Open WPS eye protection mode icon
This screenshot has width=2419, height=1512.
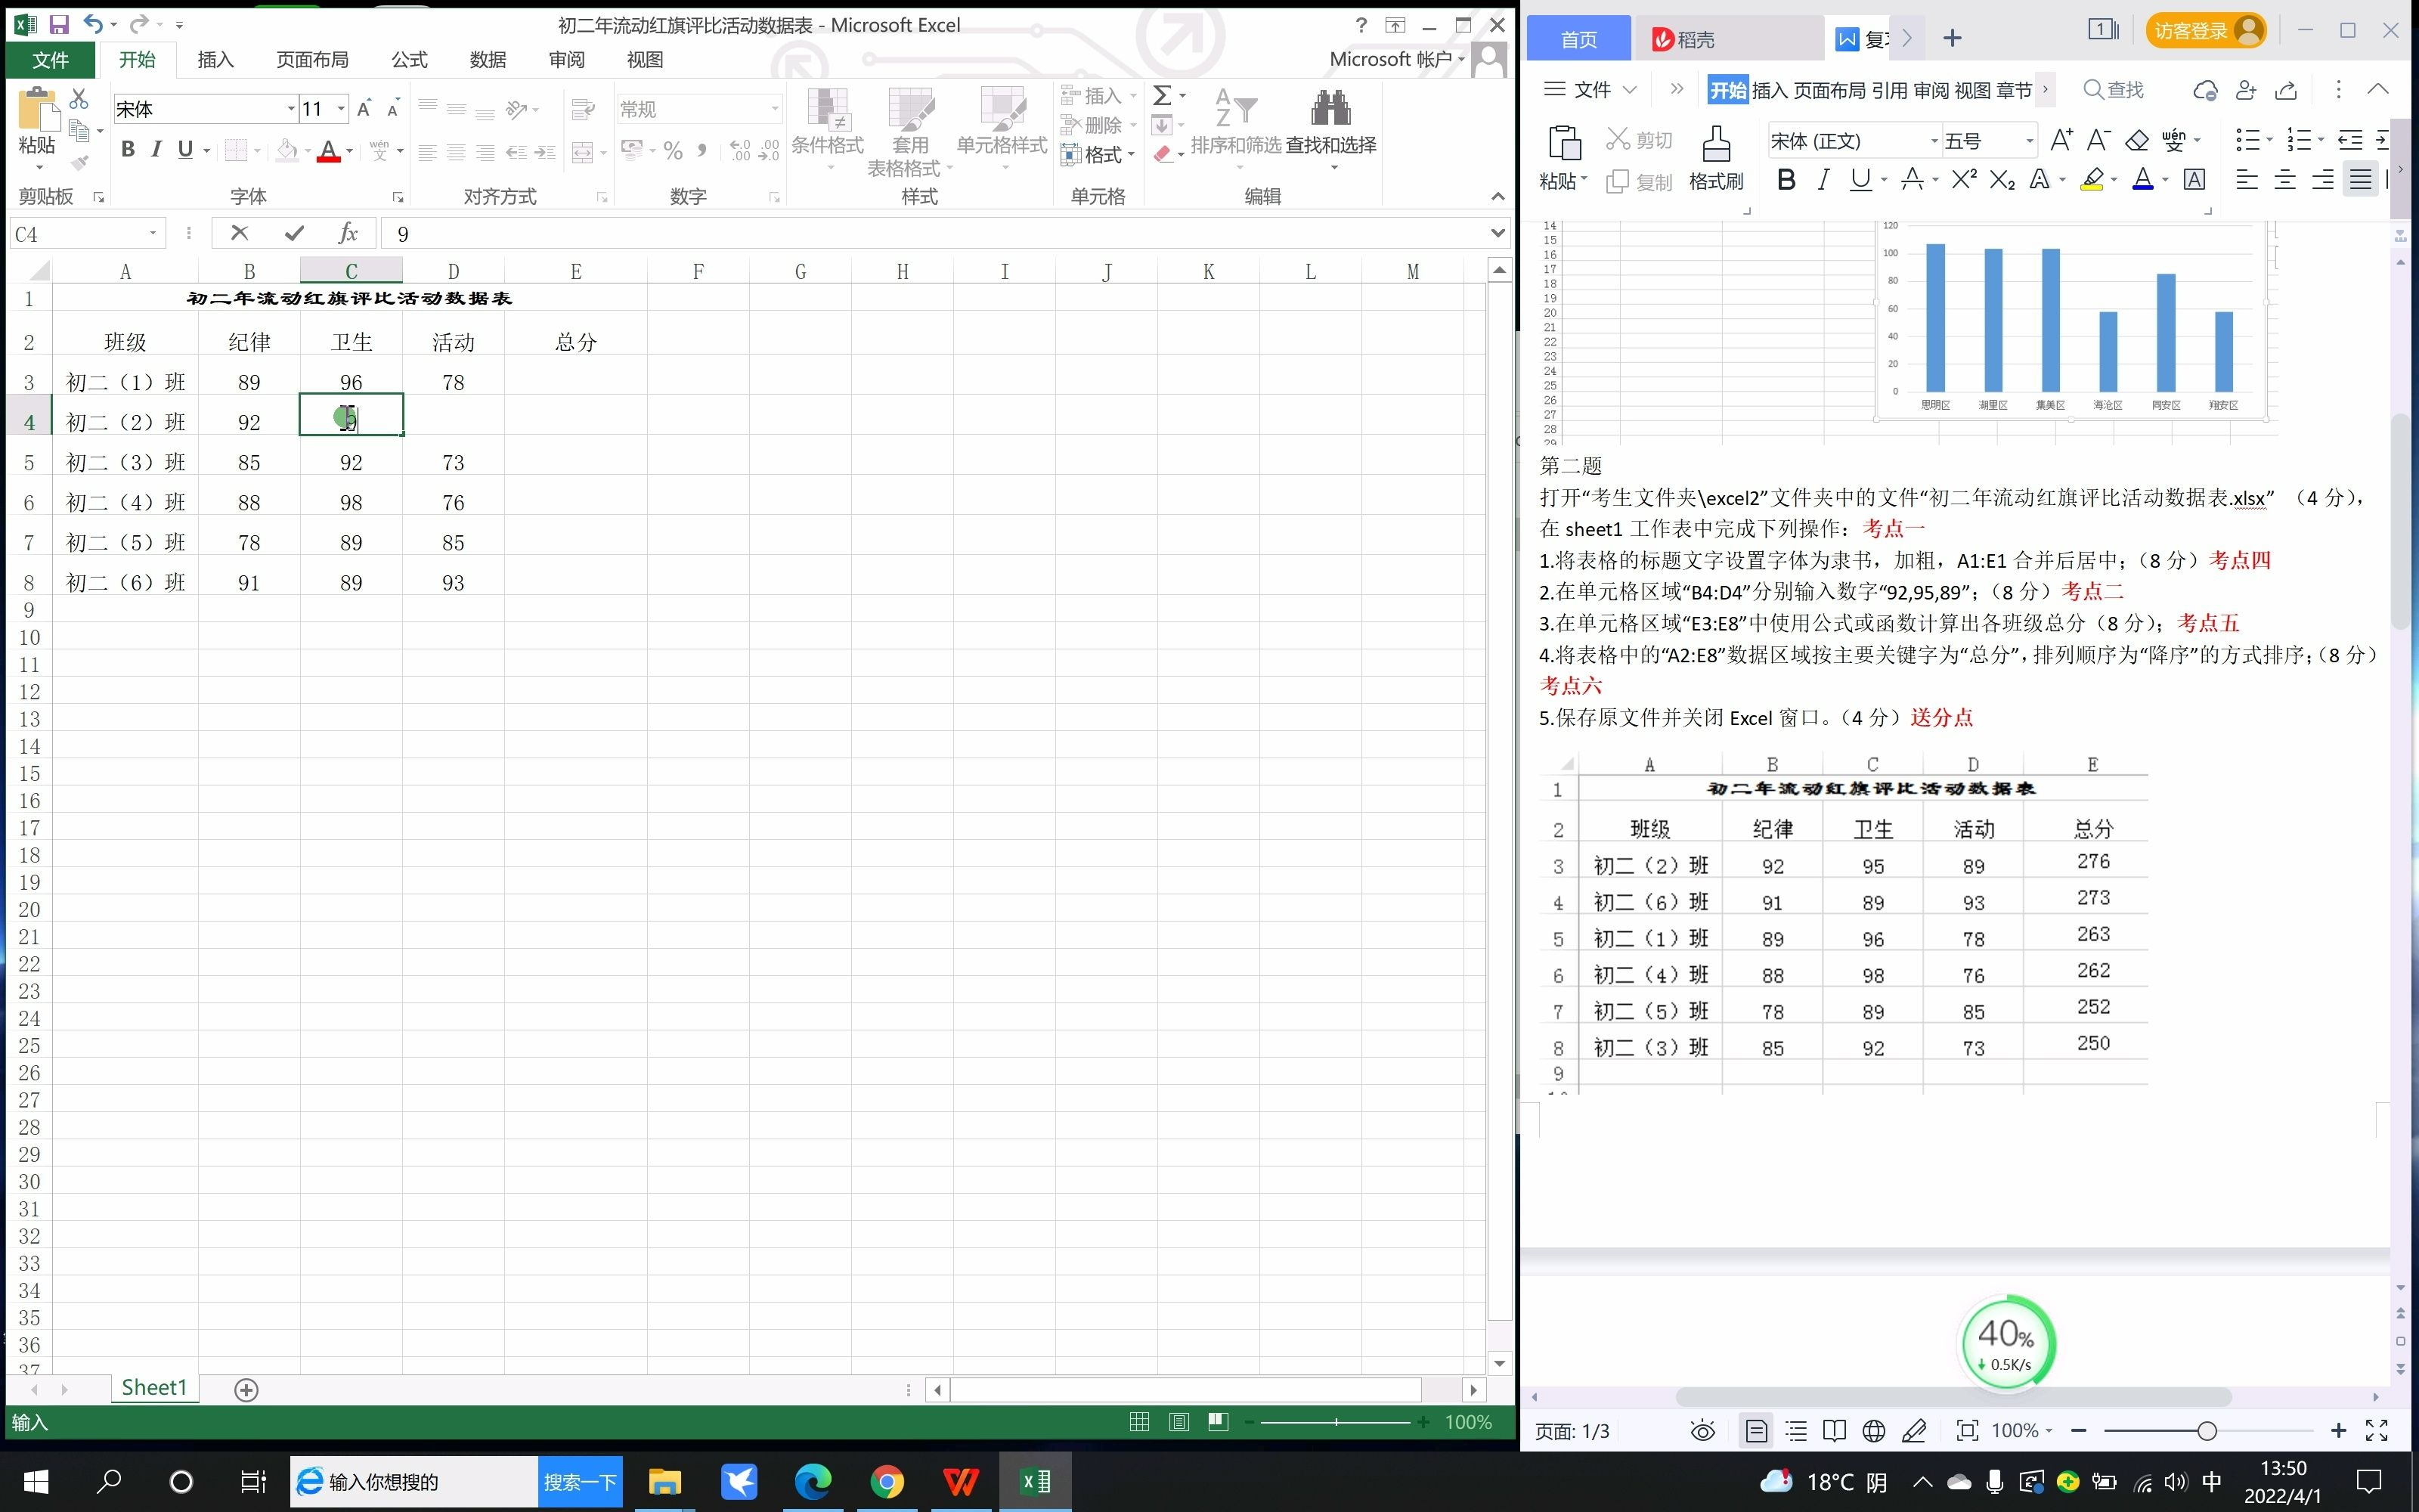click(x=1703, y=1431)
